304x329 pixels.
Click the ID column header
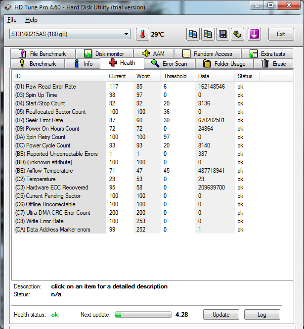coord(59,76)
